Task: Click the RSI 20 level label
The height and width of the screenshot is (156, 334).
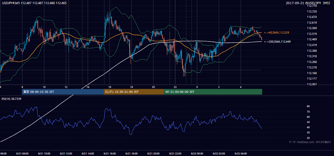Action: [x=308, y=138]
